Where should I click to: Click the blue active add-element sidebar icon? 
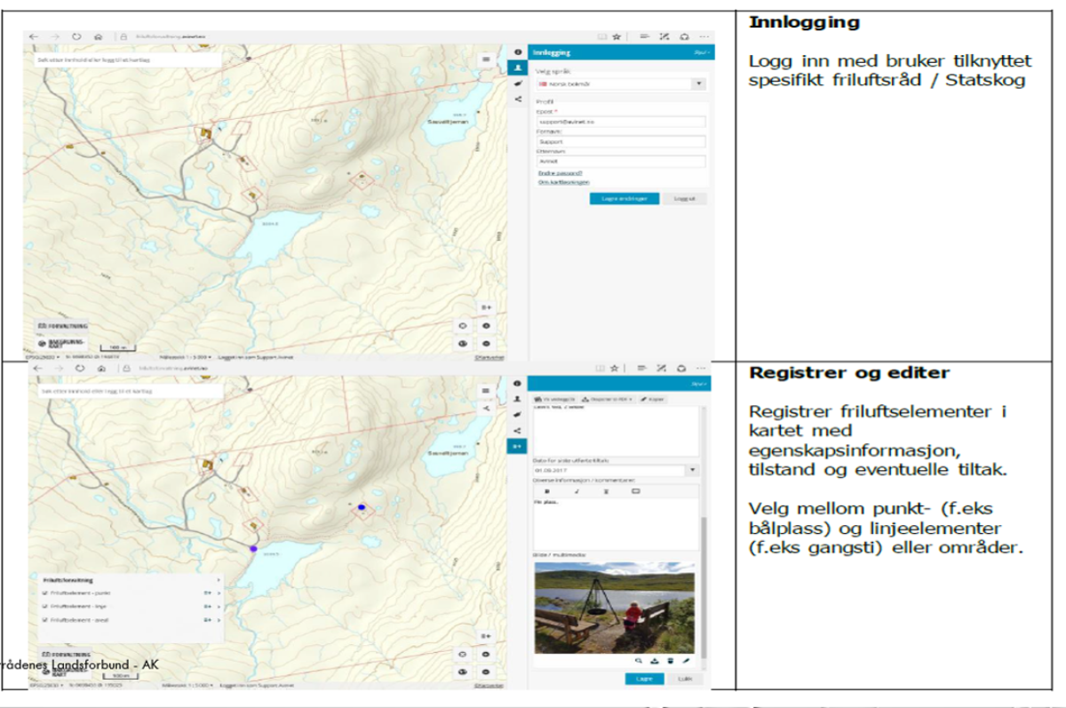click(516, 446)
